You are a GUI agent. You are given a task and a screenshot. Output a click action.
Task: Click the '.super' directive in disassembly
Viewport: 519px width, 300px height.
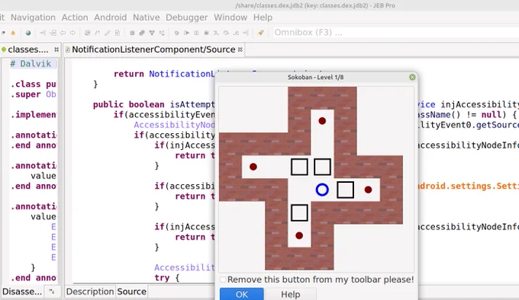[25, 94]
